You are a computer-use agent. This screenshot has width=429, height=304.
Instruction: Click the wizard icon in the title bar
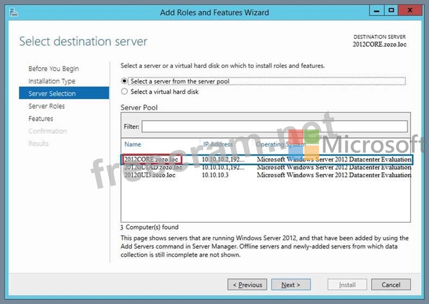[14, 12]
